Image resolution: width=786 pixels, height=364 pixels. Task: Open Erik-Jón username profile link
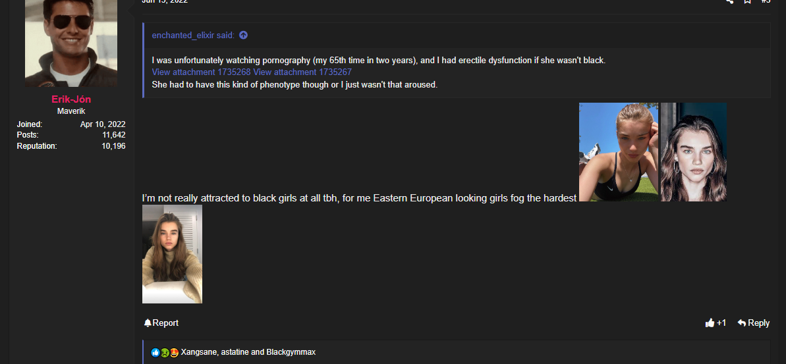71,99
